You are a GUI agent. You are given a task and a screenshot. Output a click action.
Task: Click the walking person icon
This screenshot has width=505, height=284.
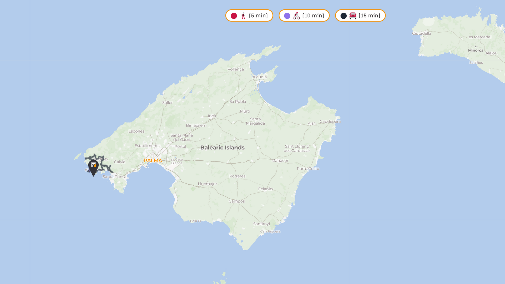243,16
